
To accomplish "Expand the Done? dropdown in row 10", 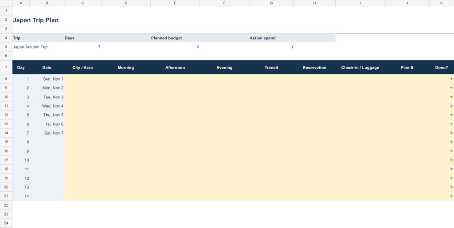I will 451,97.
